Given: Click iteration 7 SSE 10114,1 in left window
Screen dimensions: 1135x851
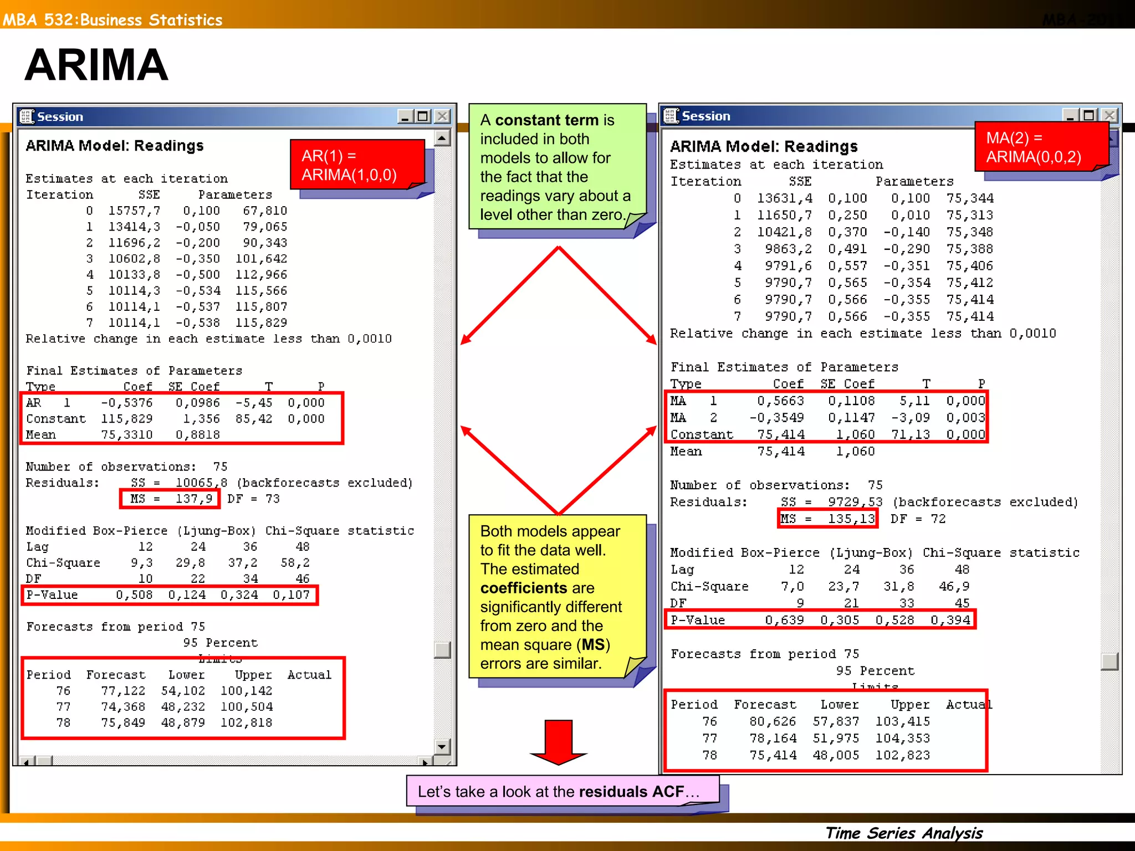Looking at the screenshot, I should pos(134,322).
